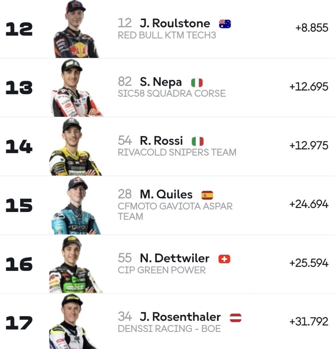The width and height of the screenshot is (335, 349).
Task: Open S. Nepa's rider portrait
Action: click(76, 88)
